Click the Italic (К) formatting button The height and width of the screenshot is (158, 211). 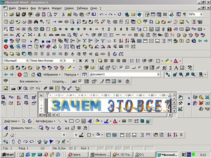pyautogui.click(x=87, y=61)
